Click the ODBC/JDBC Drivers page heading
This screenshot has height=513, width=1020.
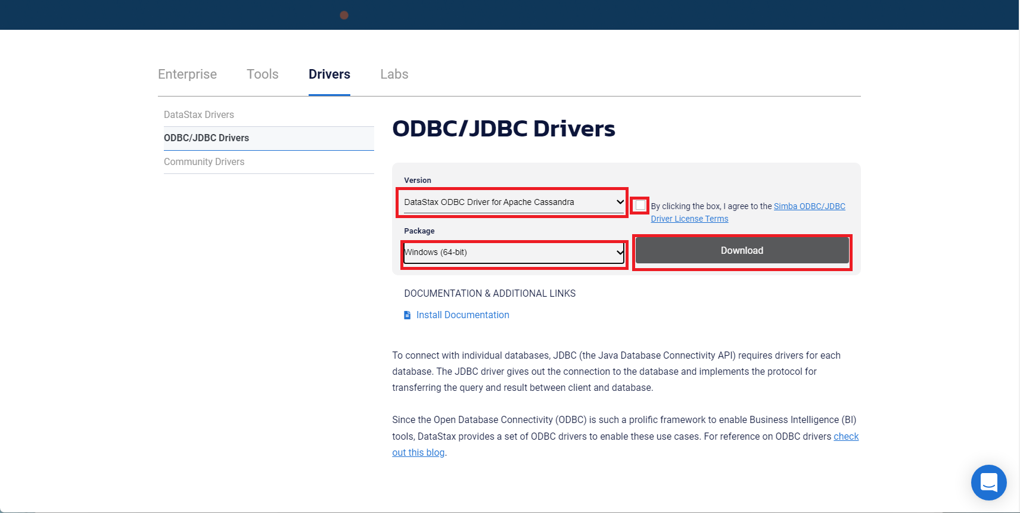tap(503, 129)
